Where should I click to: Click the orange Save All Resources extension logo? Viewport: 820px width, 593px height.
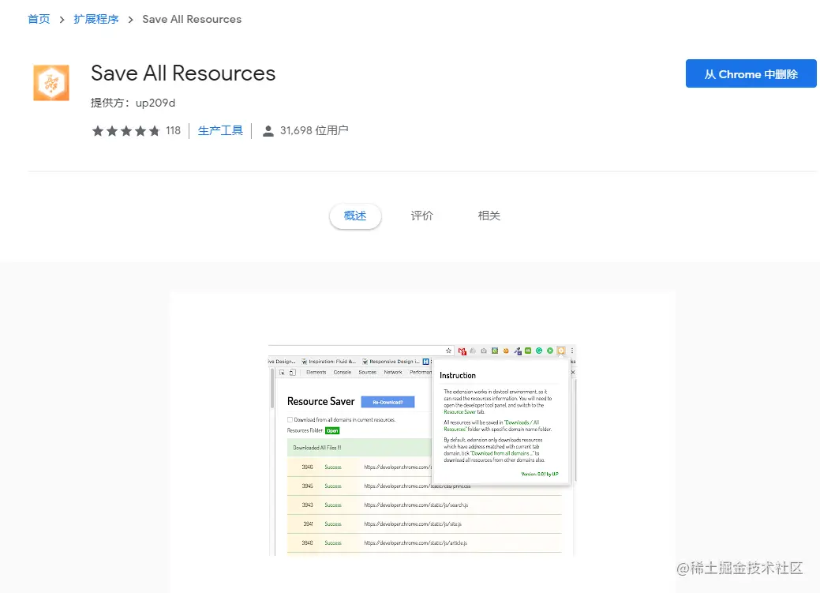click(x=51, y=83)
